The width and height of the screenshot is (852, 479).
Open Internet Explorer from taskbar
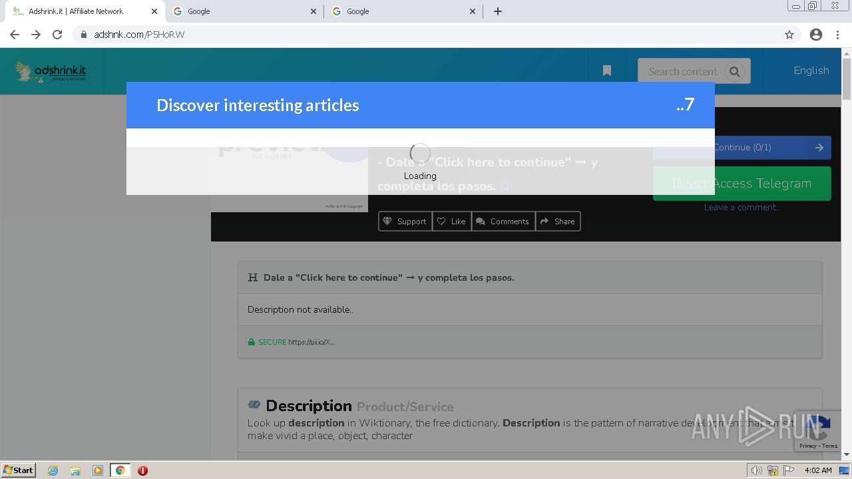coord(53,470)
